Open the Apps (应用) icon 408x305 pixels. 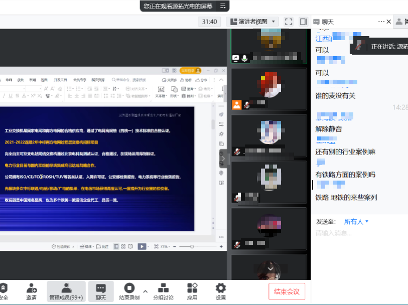(192, 291)
